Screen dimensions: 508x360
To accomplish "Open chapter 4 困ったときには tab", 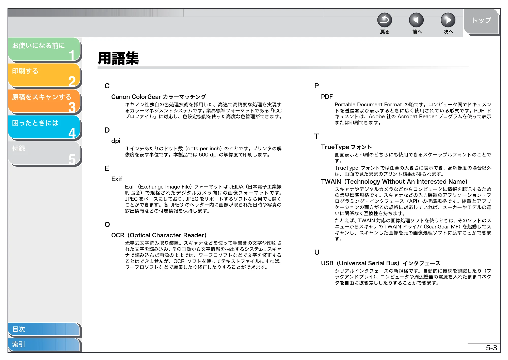I will pyautogui.click(x=44, y=127).
